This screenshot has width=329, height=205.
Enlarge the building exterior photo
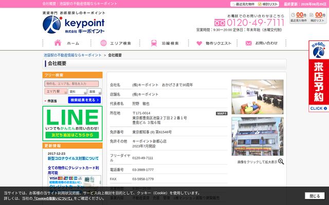coord(258,136)
